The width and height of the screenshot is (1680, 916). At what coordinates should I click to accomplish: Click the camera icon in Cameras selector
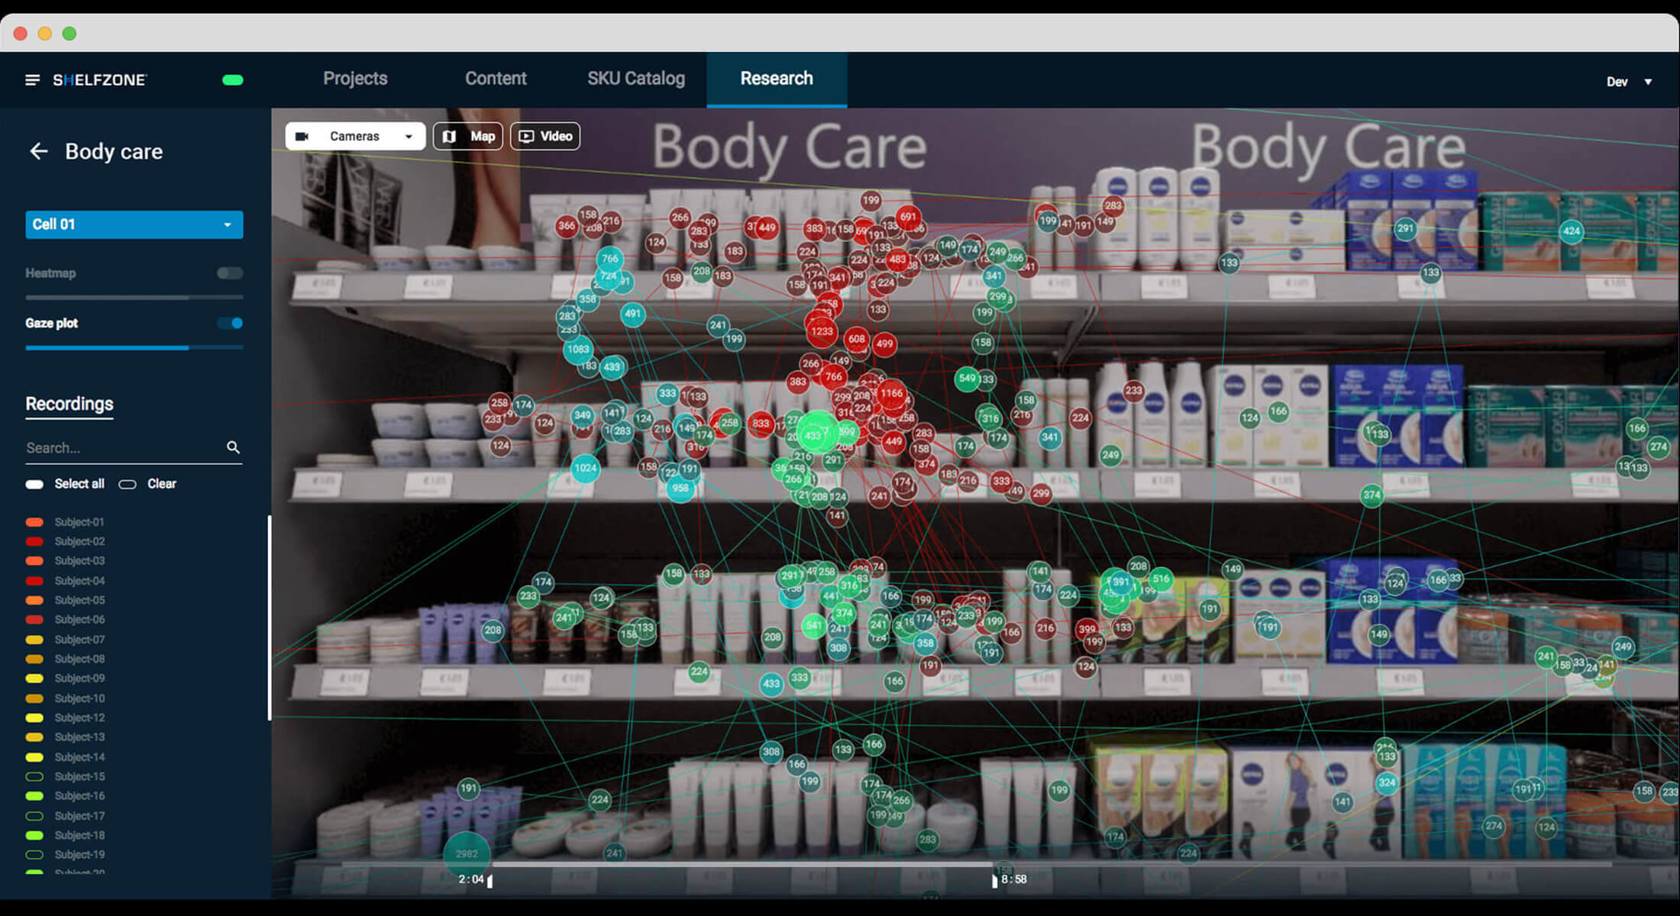coord(302,137)
